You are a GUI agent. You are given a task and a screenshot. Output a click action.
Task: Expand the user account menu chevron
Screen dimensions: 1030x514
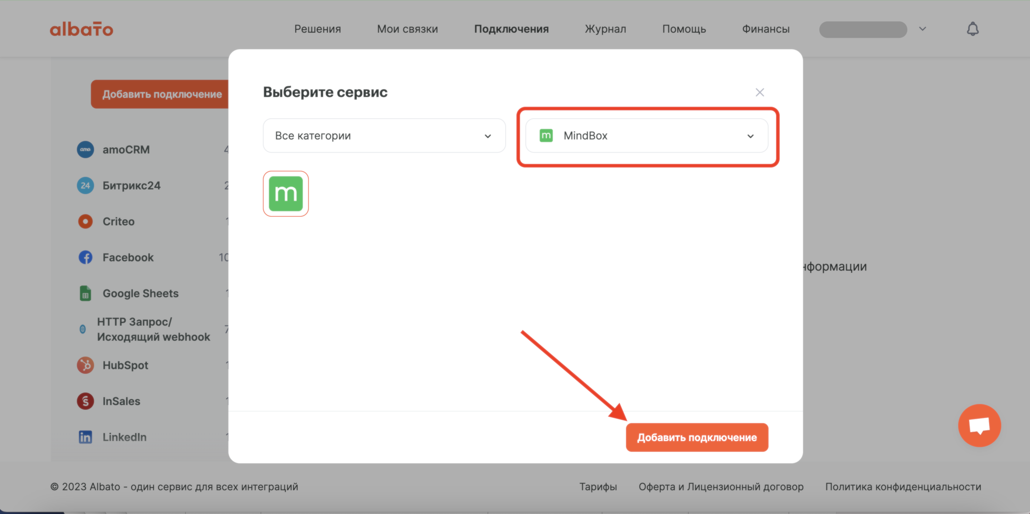point(923,29)
